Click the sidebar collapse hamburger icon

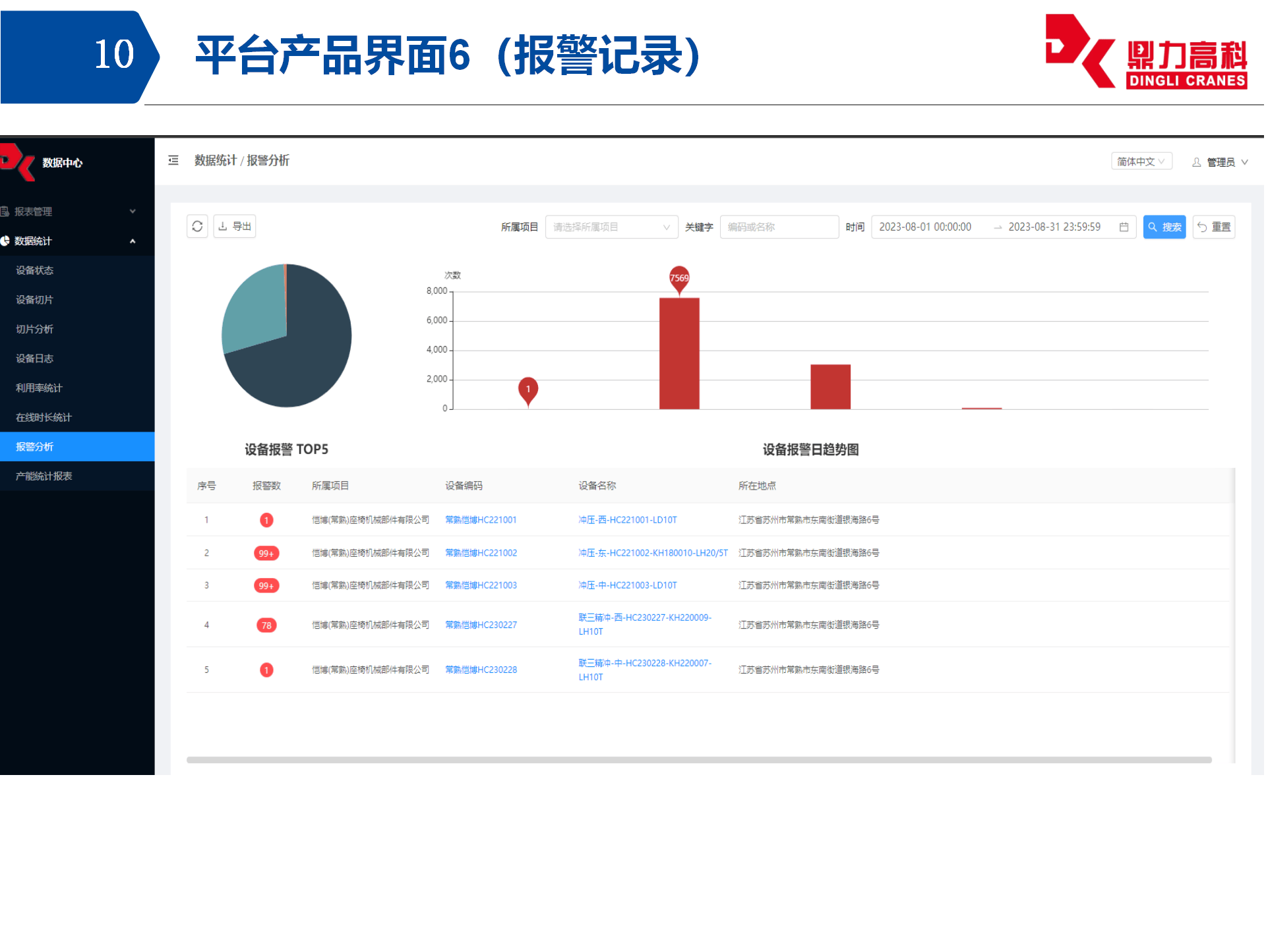pos(173,160)
